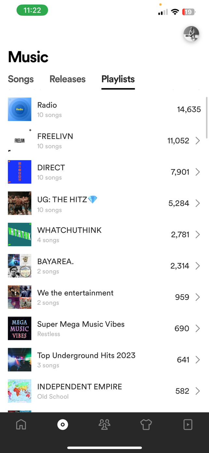Open the video play icon in bottom bar

[x=188, y=424]
